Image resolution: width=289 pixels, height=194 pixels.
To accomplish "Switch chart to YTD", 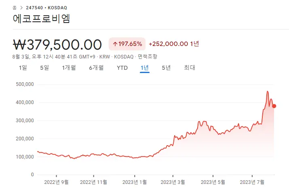I will (x=122, y=68).
